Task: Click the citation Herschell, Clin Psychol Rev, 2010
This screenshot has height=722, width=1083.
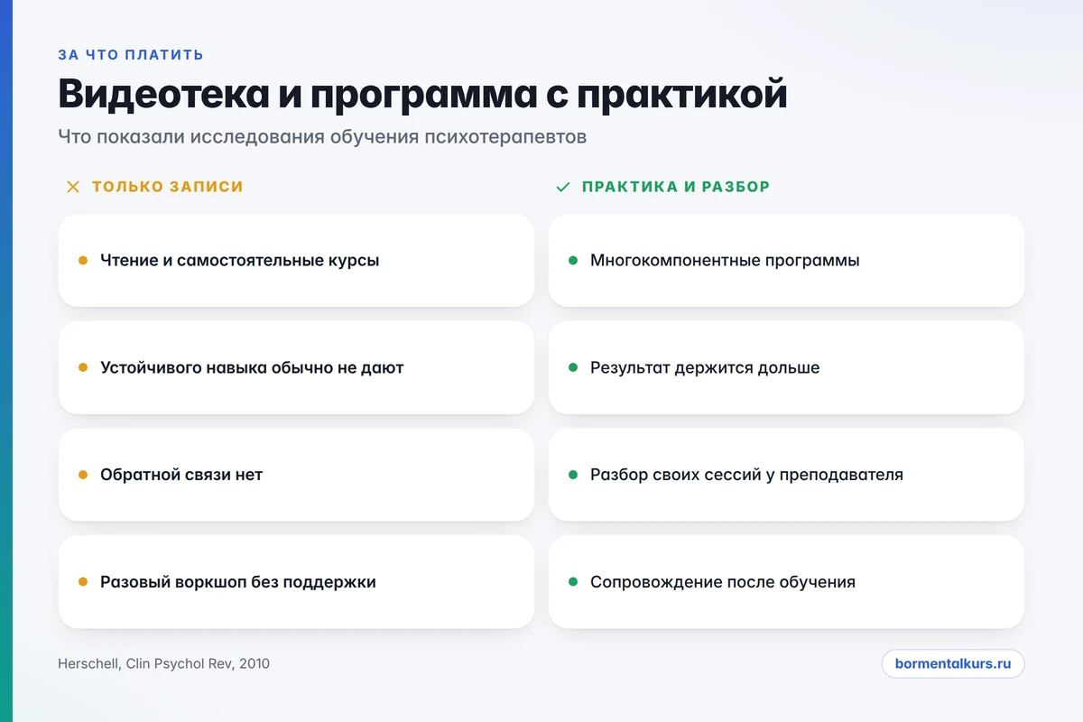Action: tap(163, 664)
